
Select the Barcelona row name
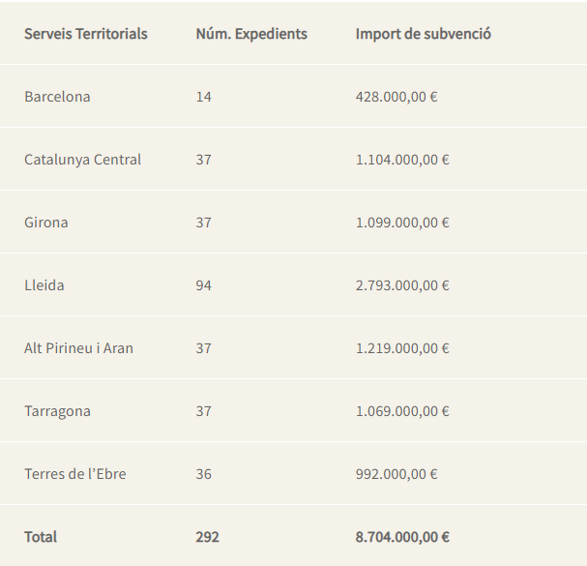(x=57, y=97)
